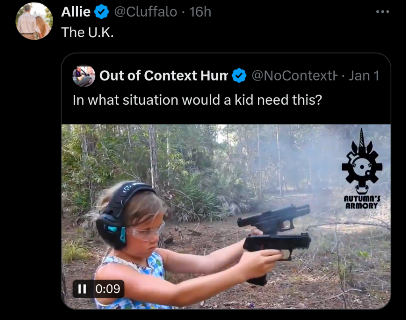Image resolution: width=406 pixels, height=320 pixels.
Task: Pause the video with the pause icon
Action: coord(82,289)
